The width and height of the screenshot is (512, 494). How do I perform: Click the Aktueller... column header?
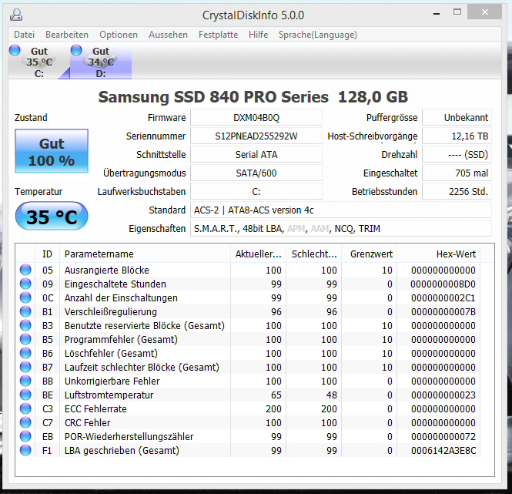point(258,254)
